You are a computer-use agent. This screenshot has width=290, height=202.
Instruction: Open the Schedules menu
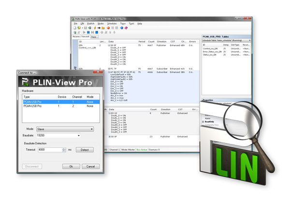(x=112, y=24)
